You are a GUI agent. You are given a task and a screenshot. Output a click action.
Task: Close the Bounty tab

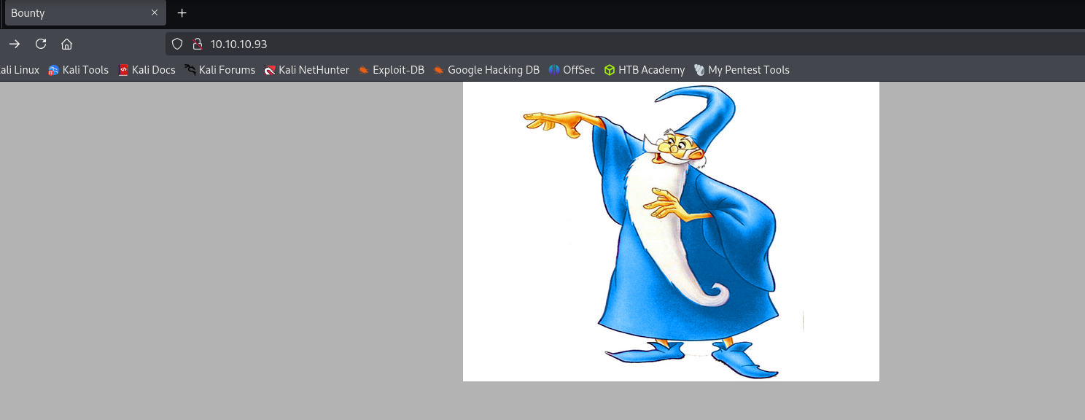click(155, 13)
